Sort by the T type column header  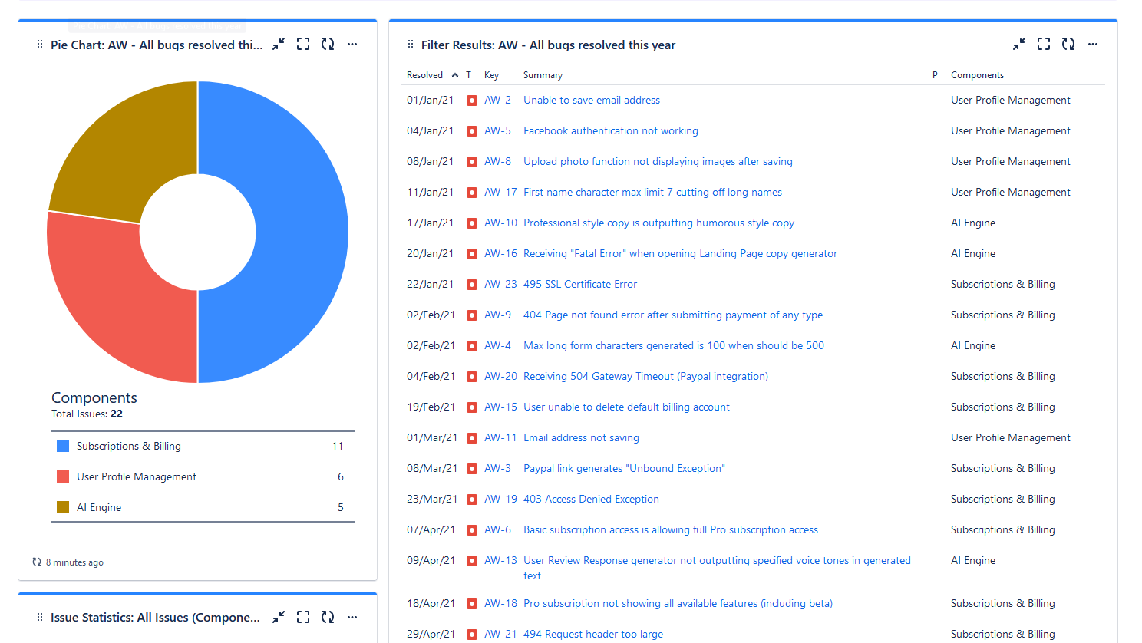469,75
